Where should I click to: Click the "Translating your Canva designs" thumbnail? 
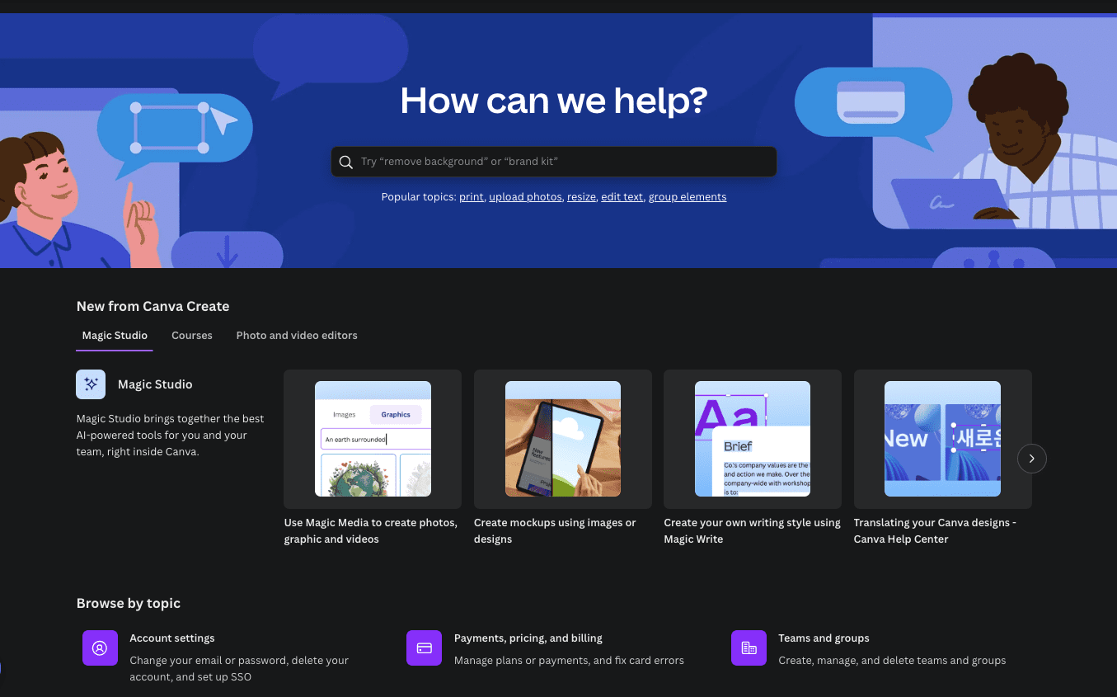(x=942, y=439)
